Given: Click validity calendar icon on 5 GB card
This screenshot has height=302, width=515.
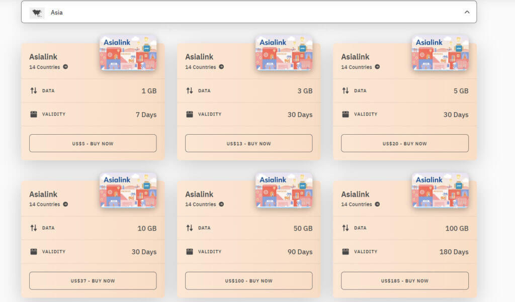Looking at the screenshot, I should pos(346,114).
